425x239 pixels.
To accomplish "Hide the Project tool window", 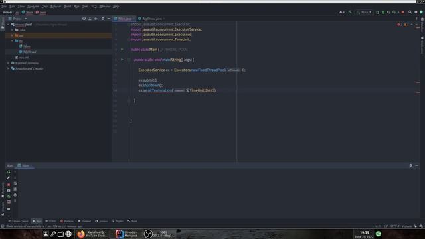I will tap(109, 19).
